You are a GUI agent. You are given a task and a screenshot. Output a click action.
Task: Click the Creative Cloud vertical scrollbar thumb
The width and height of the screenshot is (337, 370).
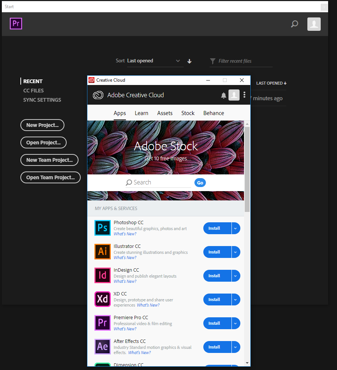pyautogui.click(x=247, y=170)
